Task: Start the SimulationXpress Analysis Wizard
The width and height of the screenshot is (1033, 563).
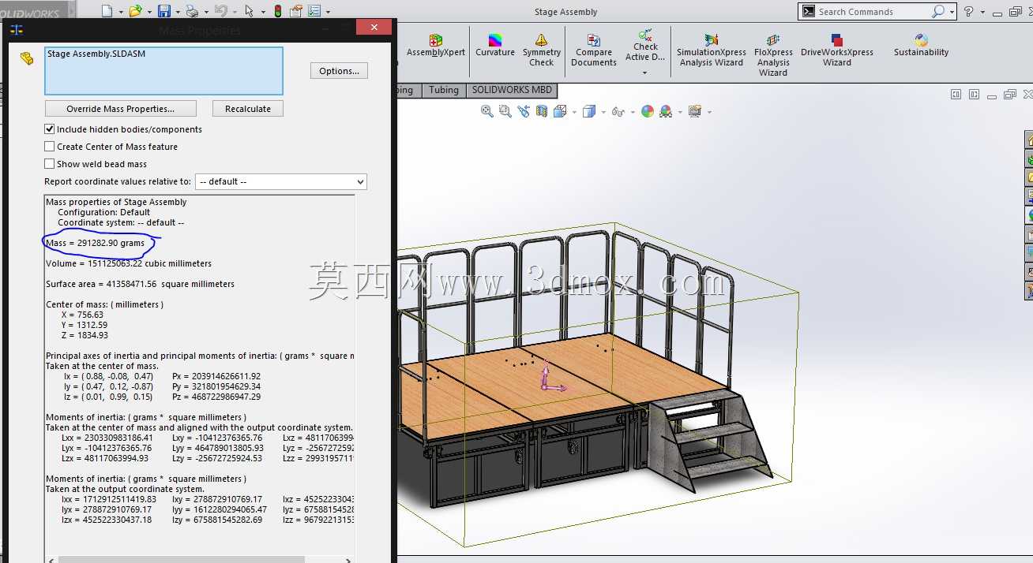Action: click(711, 50)
